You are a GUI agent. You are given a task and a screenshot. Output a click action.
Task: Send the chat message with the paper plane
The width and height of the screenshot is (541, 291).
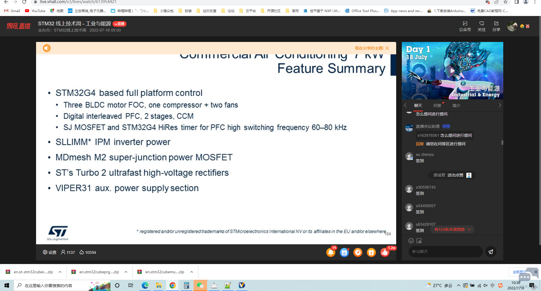coord(491,252)
